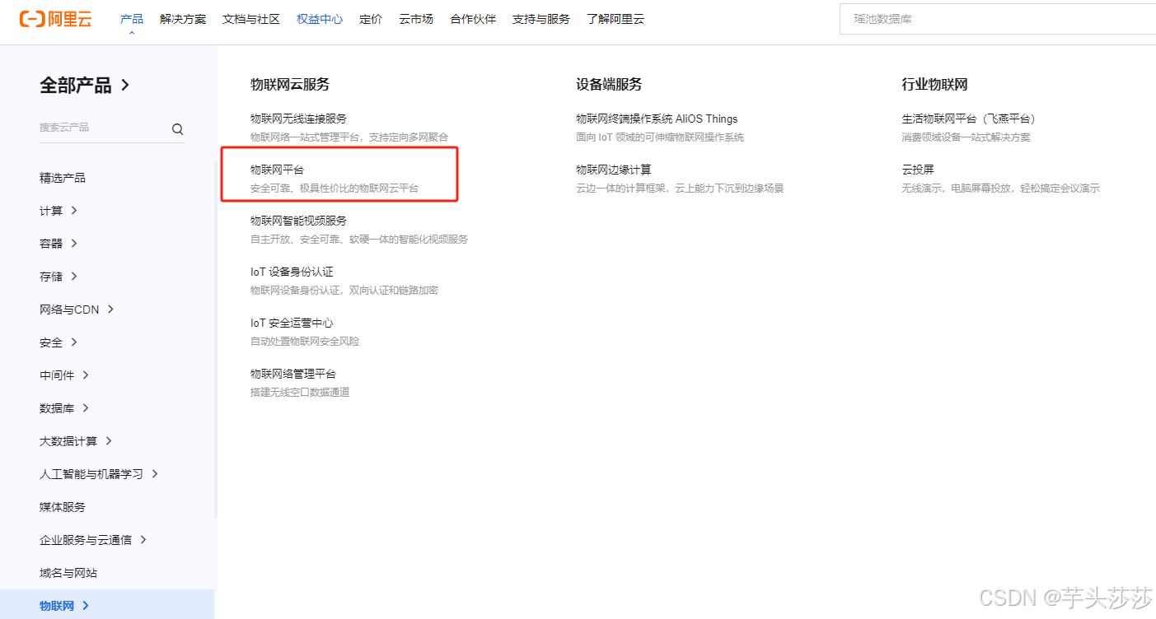Open the 解决方案 menu
This screenshot has height=619, width=1156.
[183, 19]
